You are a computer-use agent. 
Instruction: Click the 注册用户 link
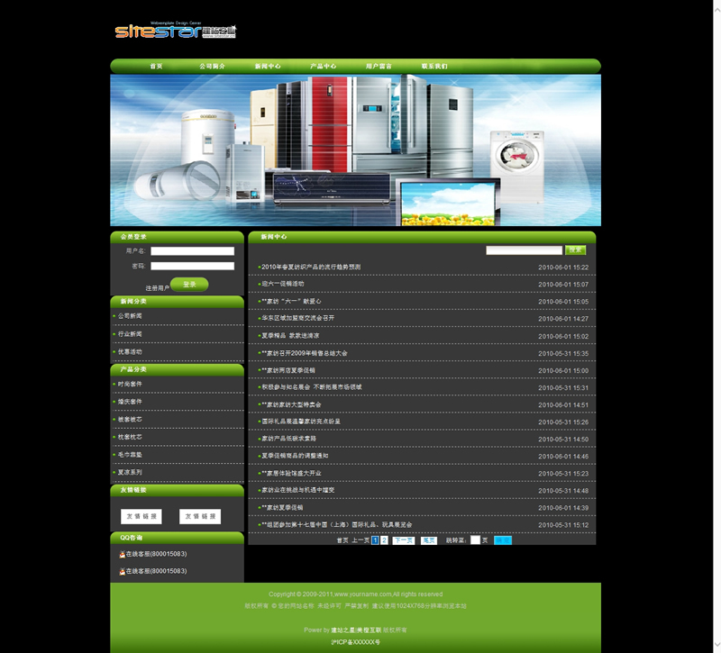point(157,288)
